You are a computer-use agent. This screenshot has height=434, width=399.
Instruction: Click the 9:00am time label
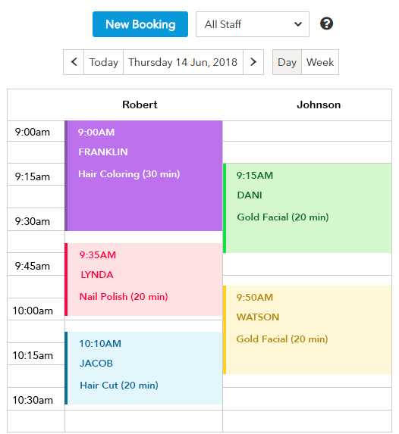click(33, 132)
